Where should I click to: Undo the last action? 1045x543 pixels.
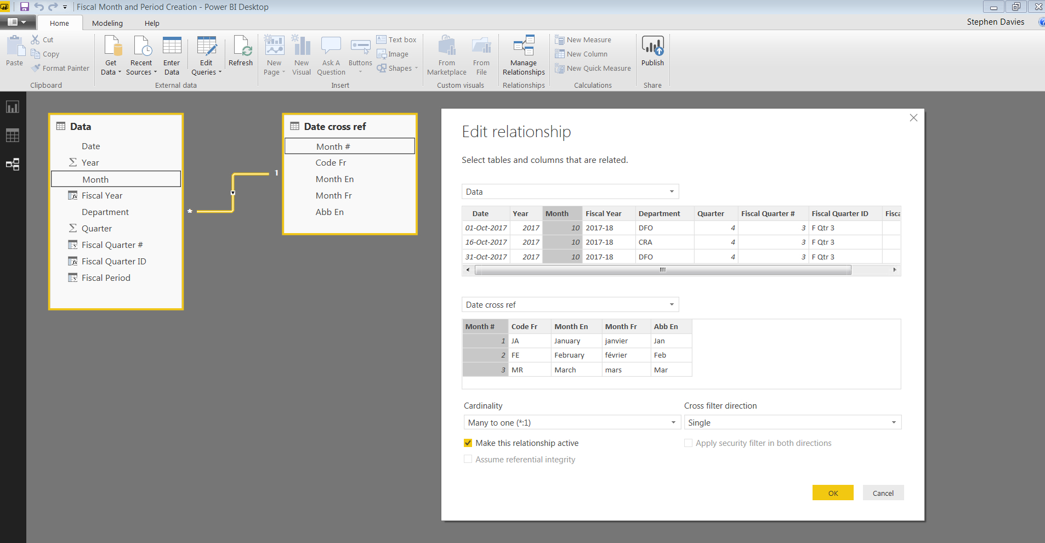point(39,7)
